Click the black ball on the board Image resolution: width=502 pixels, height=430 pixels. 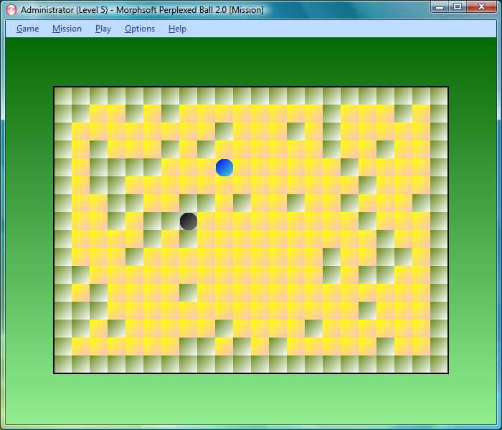click(188, 221)
